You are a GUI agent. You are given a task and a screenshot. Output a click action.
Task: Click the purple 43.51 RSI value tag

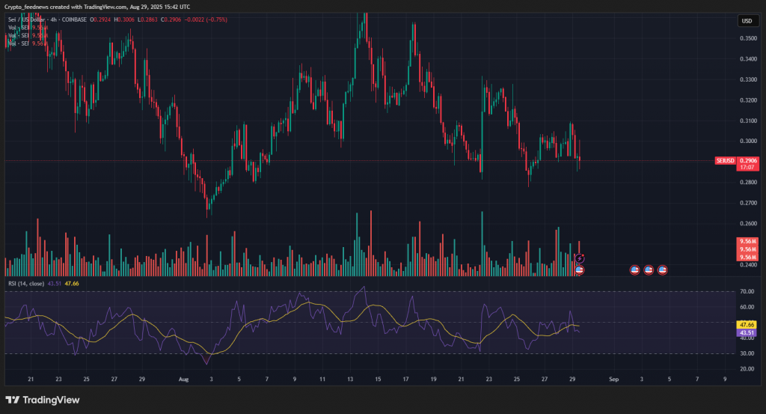point(746,332)
